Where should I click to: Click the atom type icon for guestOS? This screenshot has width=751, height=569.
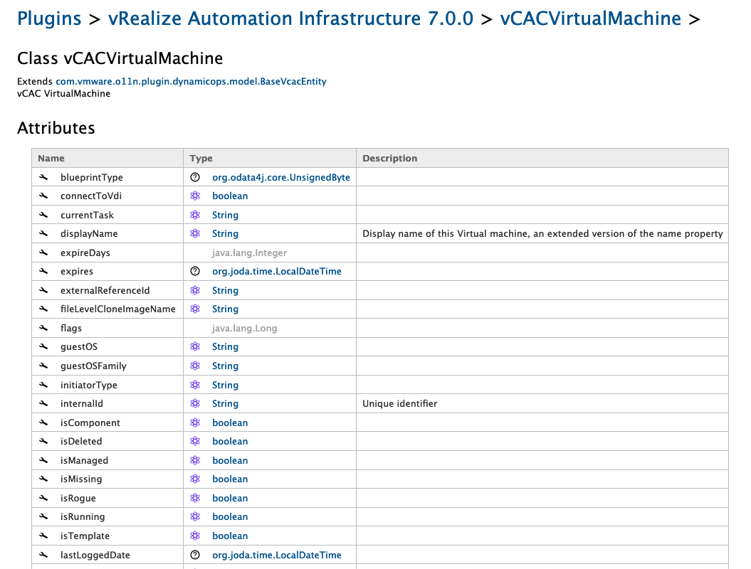195,347
